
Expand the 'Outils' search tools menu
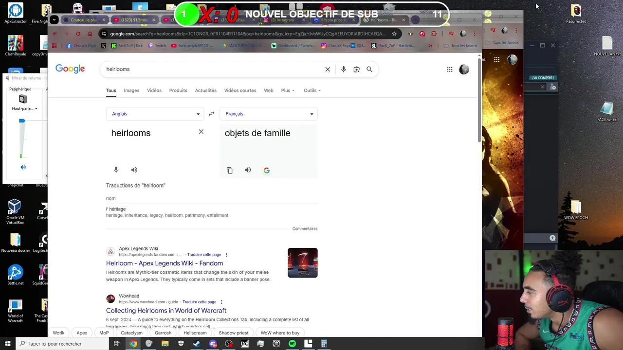[x=312, y=90]
